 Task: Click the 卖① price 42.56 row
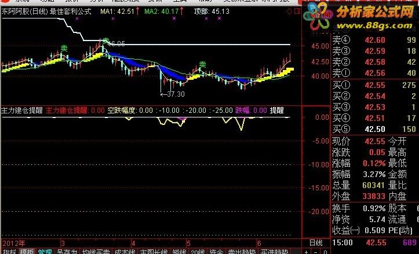click(374, 73)
